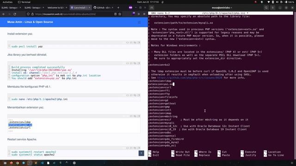The width and height of the screenshot is (296, 166).
Task: Open the terminal search magnifier button
Action: (266, 8)
